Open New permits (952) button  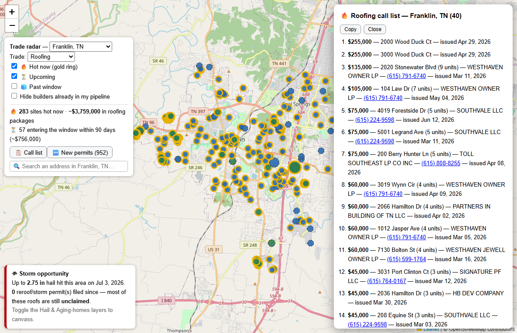tap(80, 152)
